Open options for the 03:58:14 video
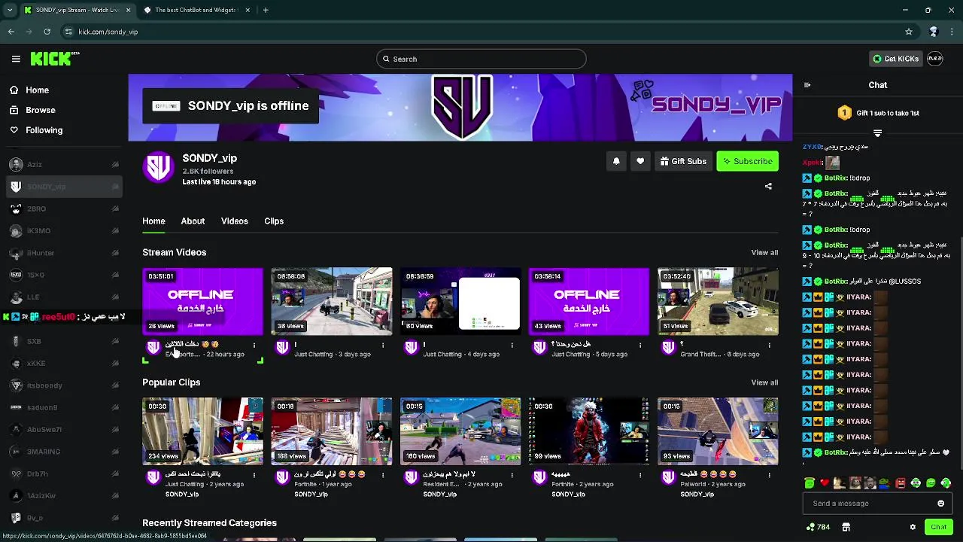 pos(640,346)
